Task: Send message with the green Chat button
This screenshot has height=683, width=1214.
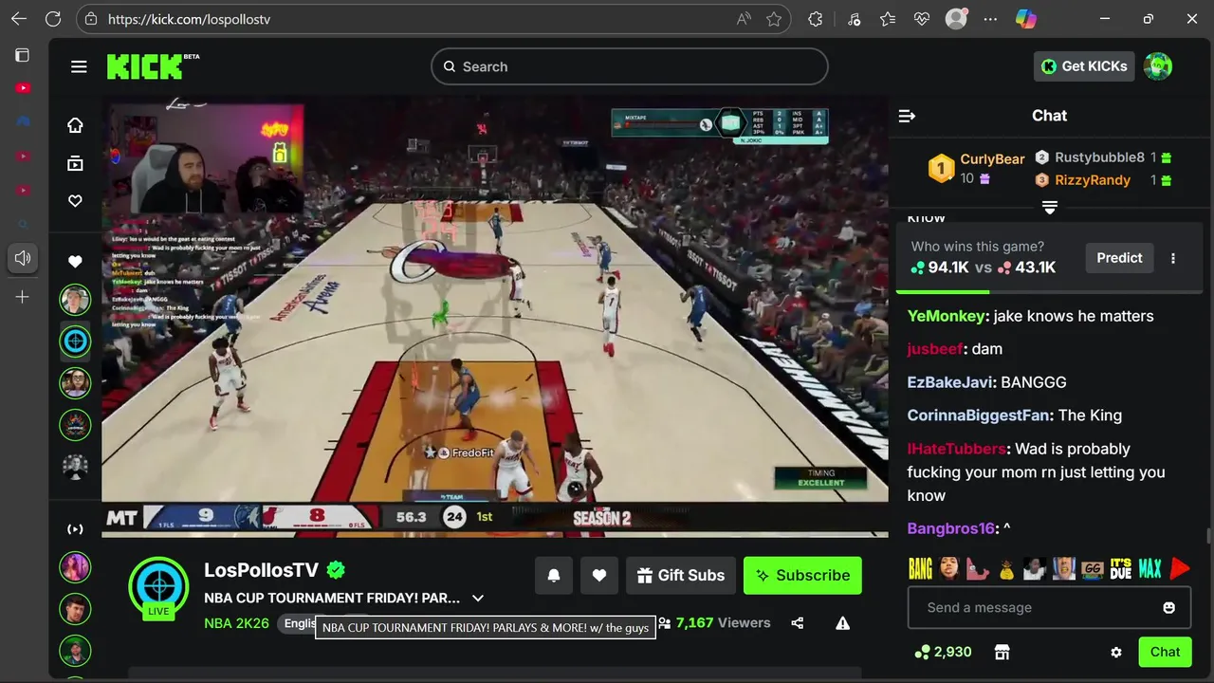Action: pyautogui.click(x=1165, y=652)
